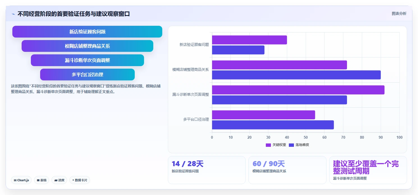
Task: Click the 表格 tag chip
Action: (42, 180)
